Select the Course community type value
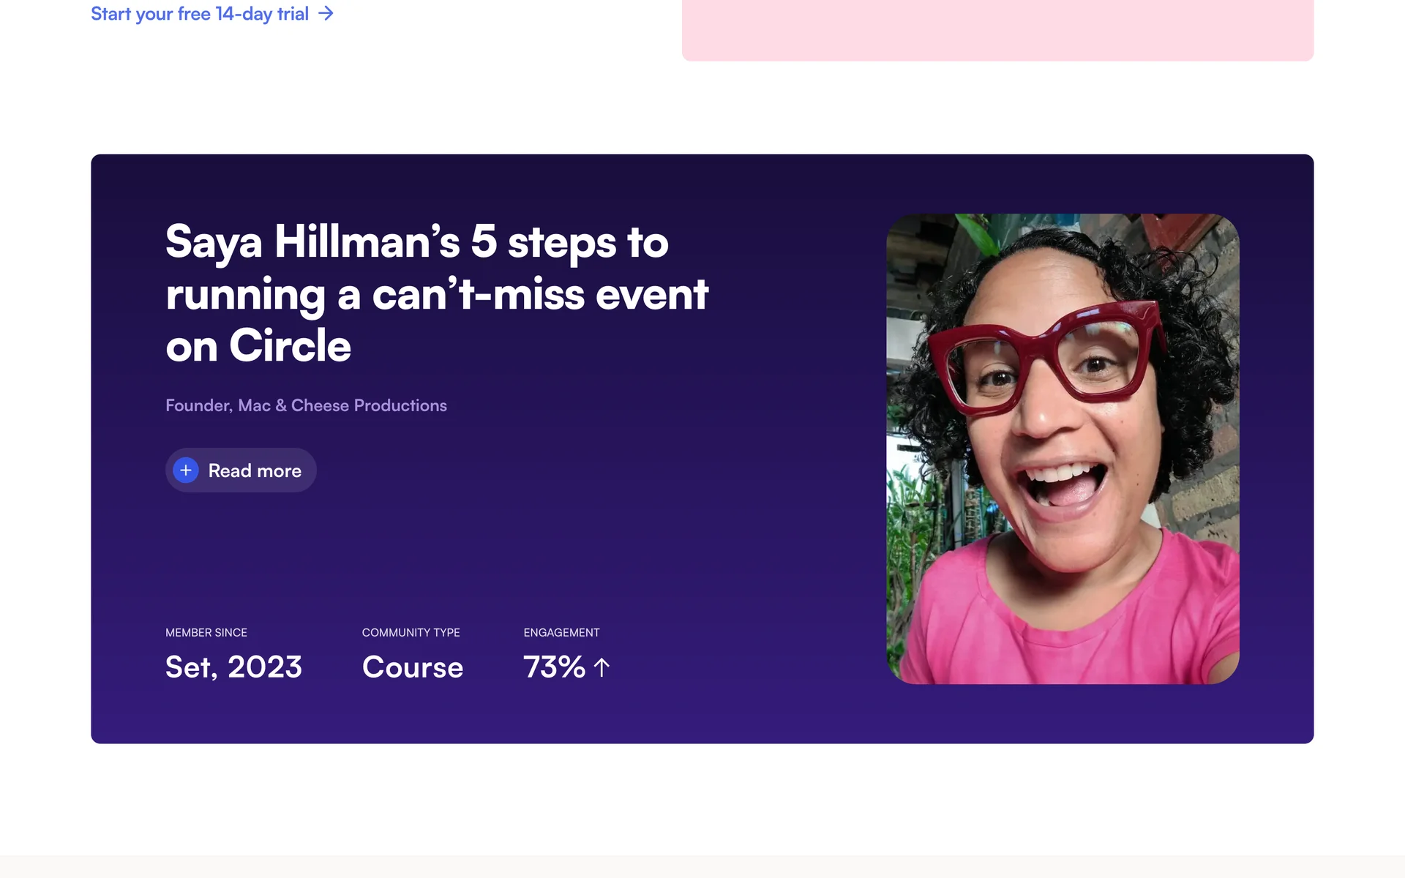 tap(412, 667)
